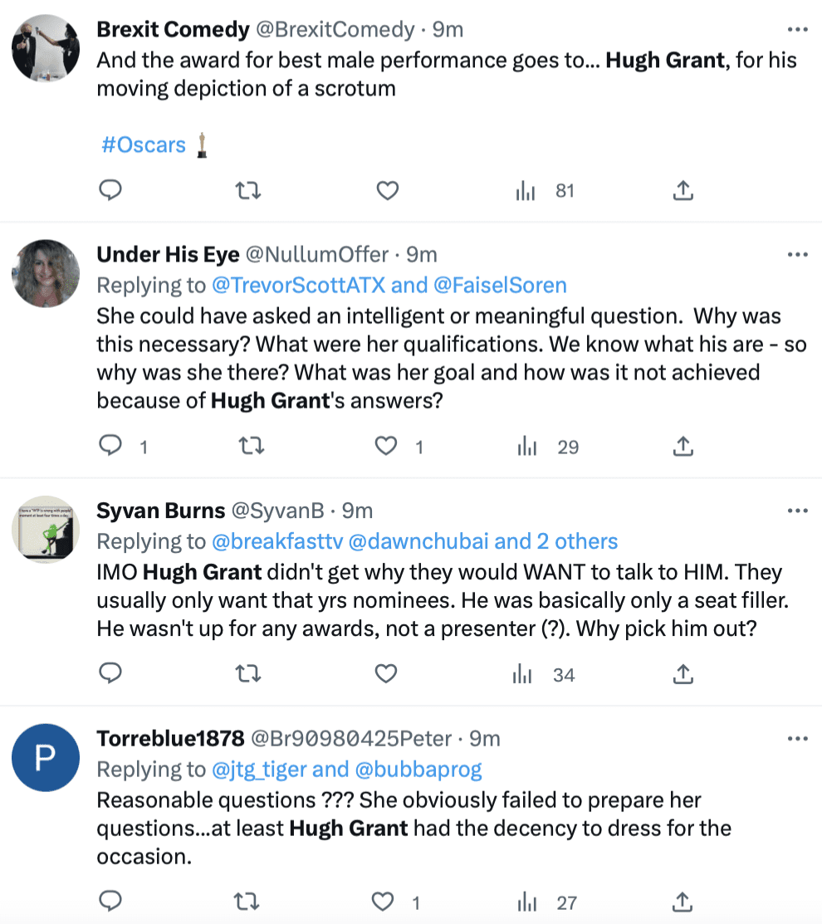The width and height of the screenshot is (822, 924).
Task: Open Under His Eye profile picture
Action: 46,273
